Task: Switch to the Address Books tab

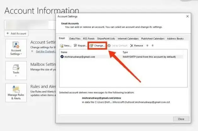Action: tap(175, 39)
